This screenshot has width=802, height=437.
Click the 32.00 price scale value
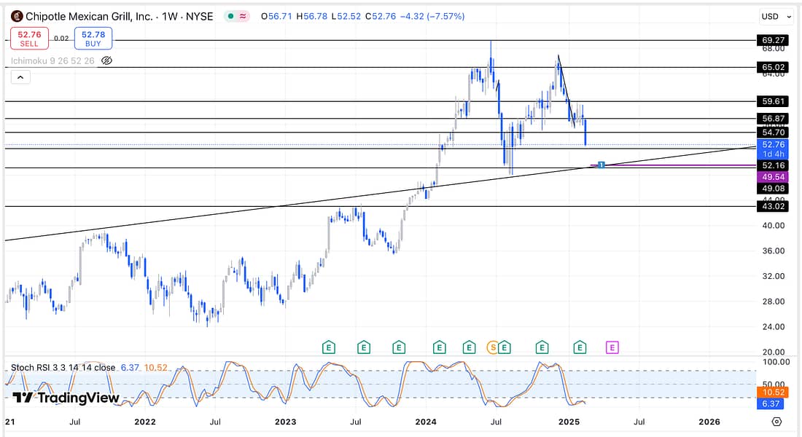tap(774, 276)
